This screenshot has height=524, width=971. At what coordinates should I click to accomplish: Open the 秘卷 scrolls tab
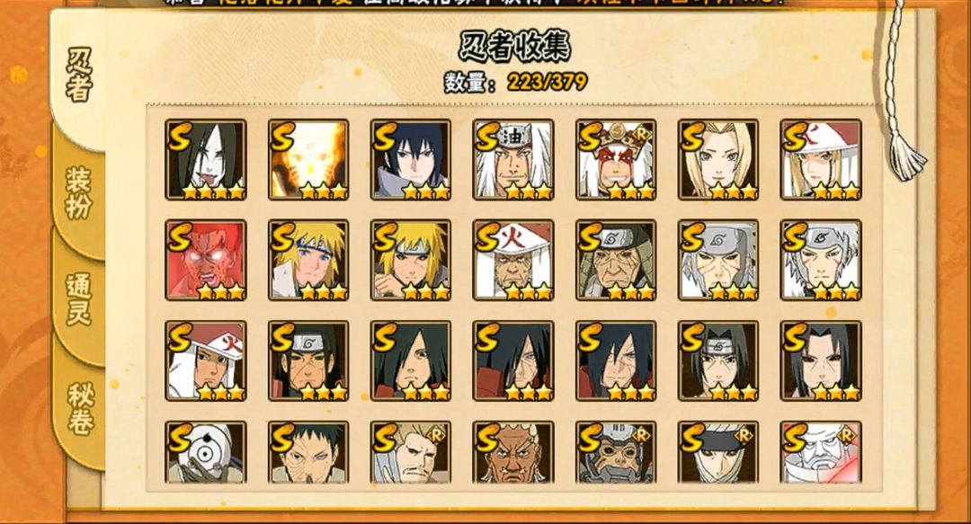point(80,409)
